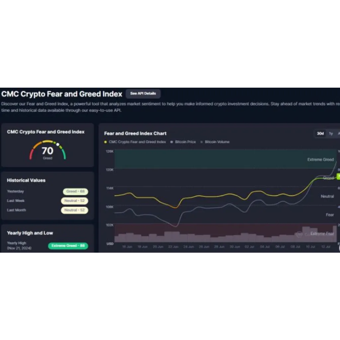Click the gauge value 70
This screenshot has height=340, width=340.
pos(47,151)
